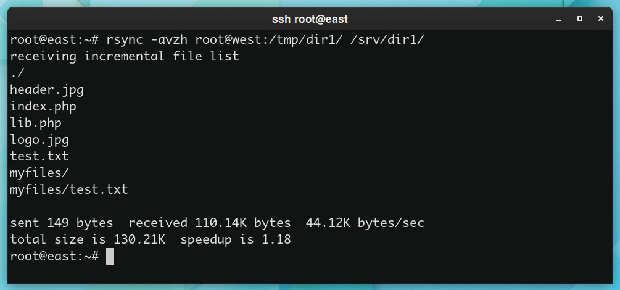The height and width of the screenshot is (290, 620).
Task: Click the terminal cursor block at the prompt
Action: point(110,256)
